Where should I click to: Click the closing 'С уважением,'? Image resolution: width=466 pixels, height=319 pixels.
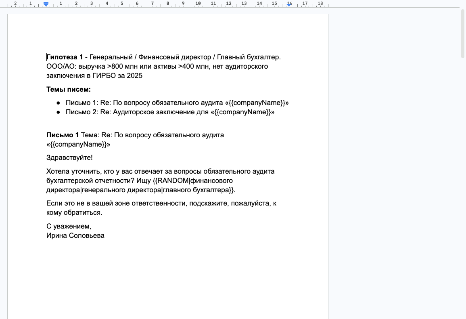(x=69, y=226)
